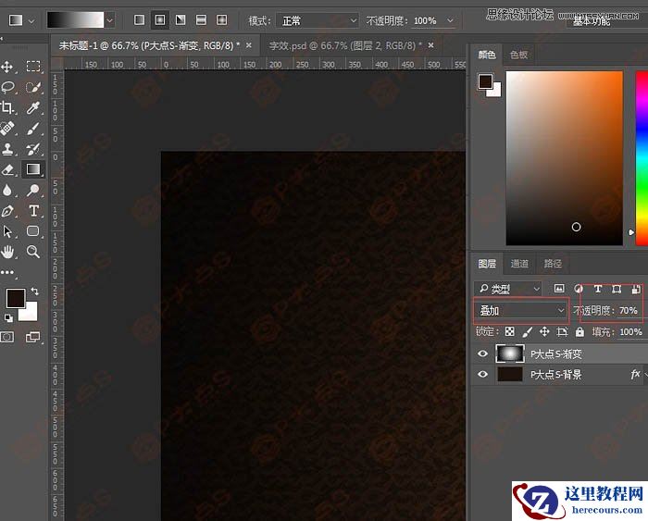Open the 图层 panel tab
The height and width of the screenshot is (521, 648).
click(x=486, y=264)
